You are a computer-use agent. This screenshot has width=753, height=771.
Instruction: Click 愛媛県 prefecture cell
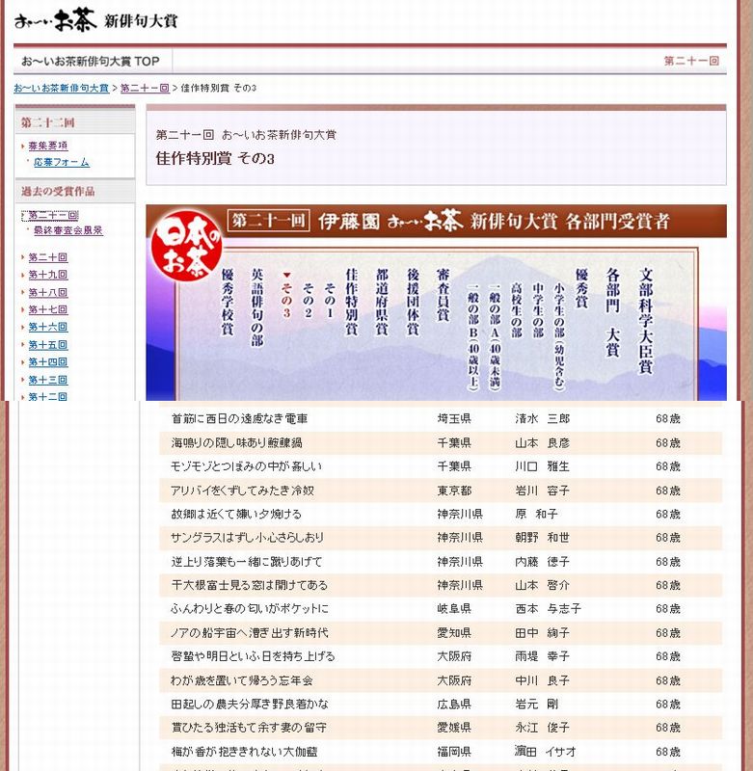[454, 728]
